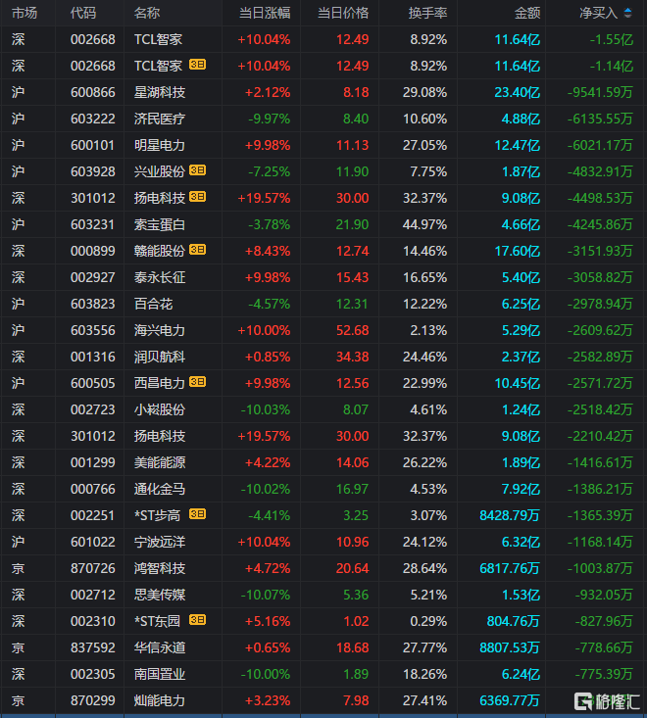Click stock code 870726
Image resolution: width=647 pixels, height=718 pixels.
tap(93, 569)
